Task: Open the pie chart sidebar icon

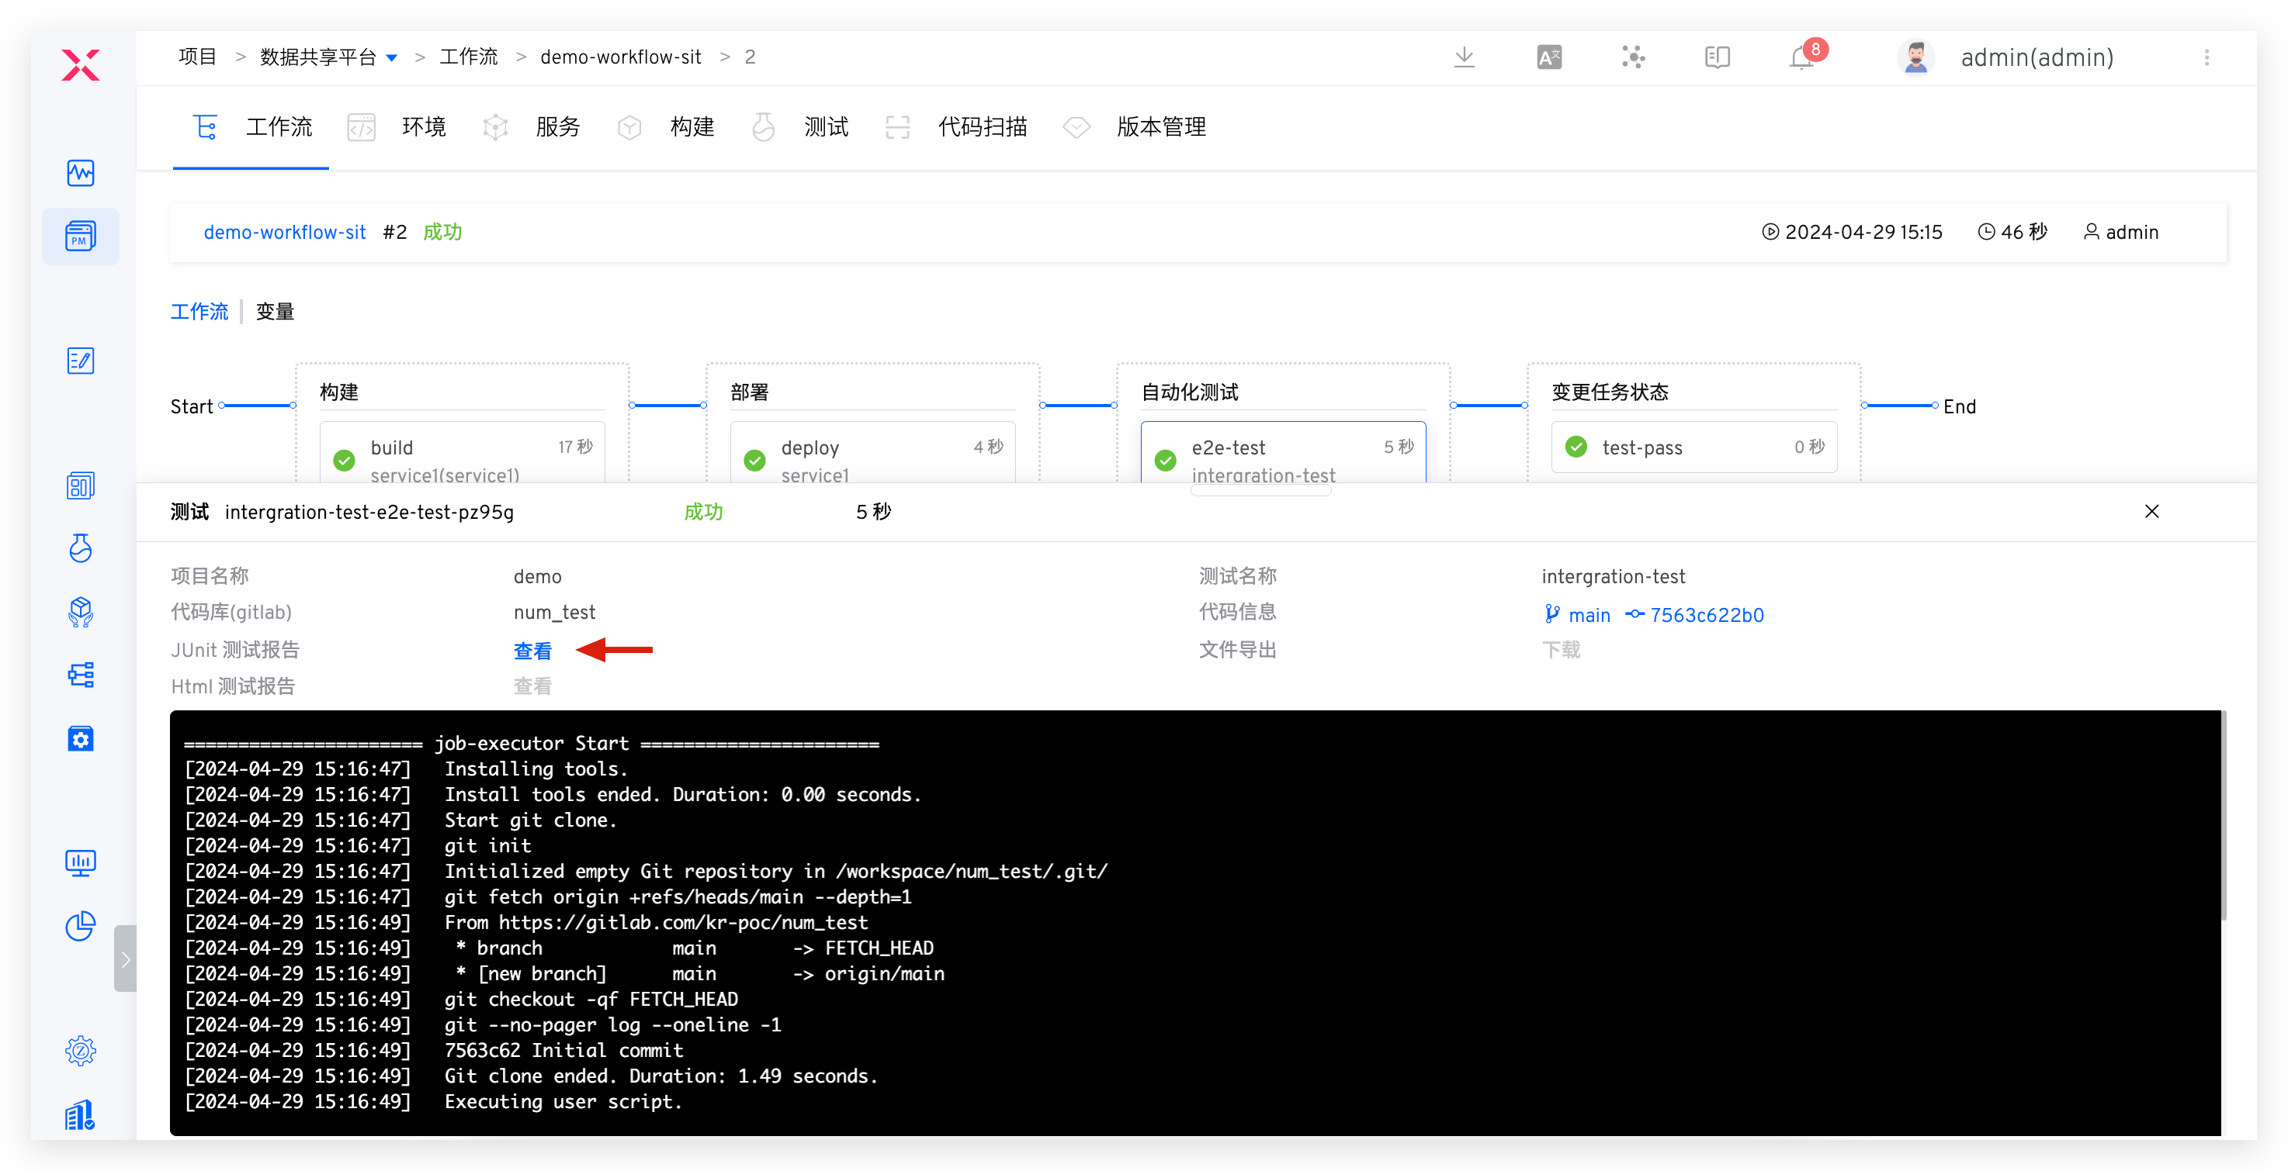Action: pyautogui.click(x=80, y=926)
